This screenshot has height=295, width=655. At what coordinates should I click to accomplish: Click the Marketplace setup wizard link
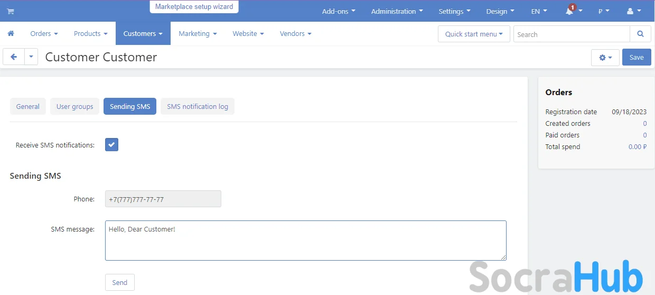click(x=194, y=7)
